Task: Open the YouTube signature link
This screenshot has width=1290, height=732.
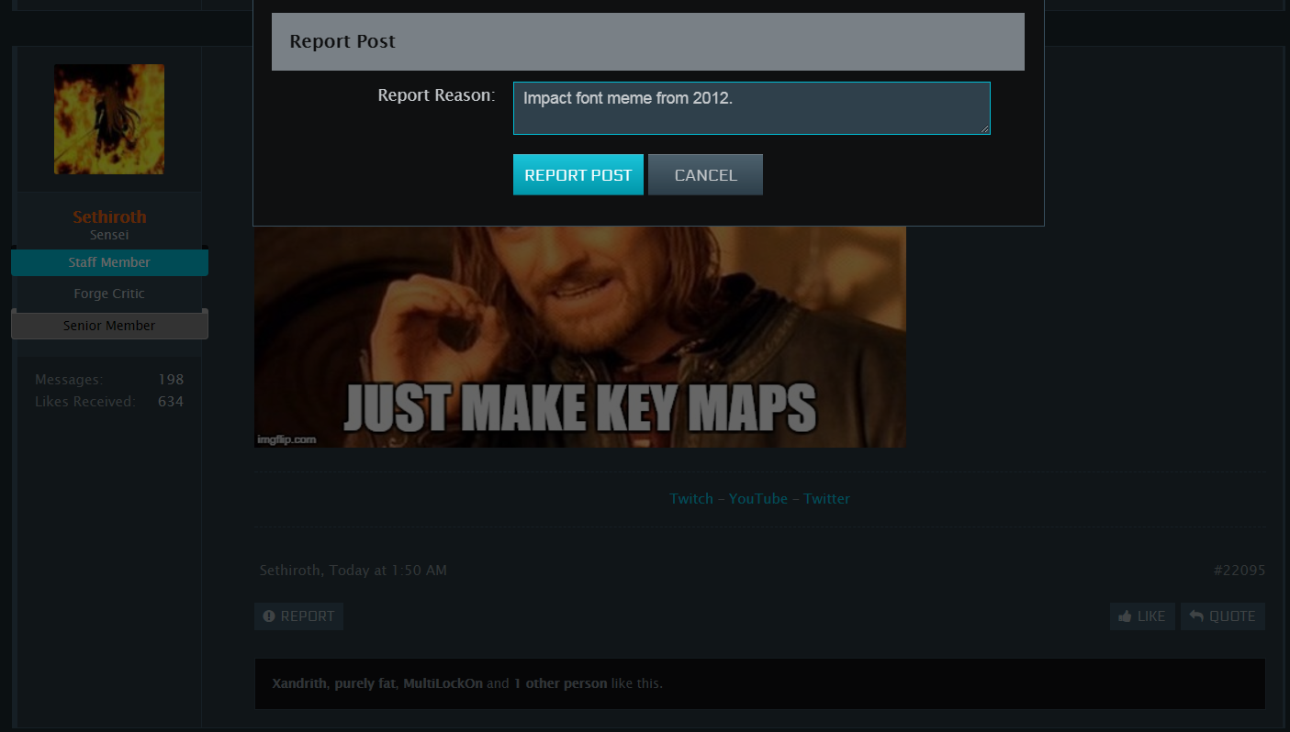Action: pyautogui.click(x=758, y=499)
